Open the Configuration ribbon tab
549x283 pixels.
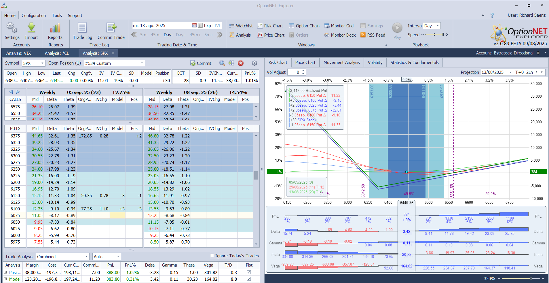pos(33,16)
